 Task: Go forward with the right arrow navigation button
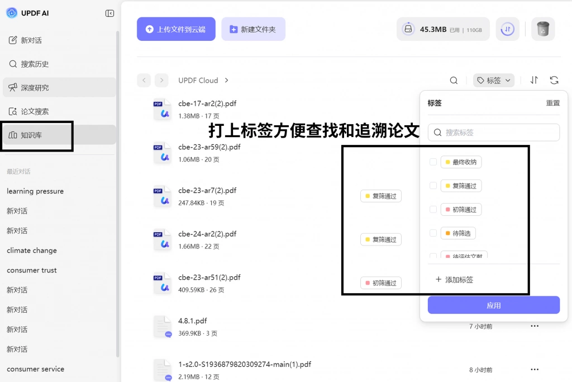tap(161, 81)
